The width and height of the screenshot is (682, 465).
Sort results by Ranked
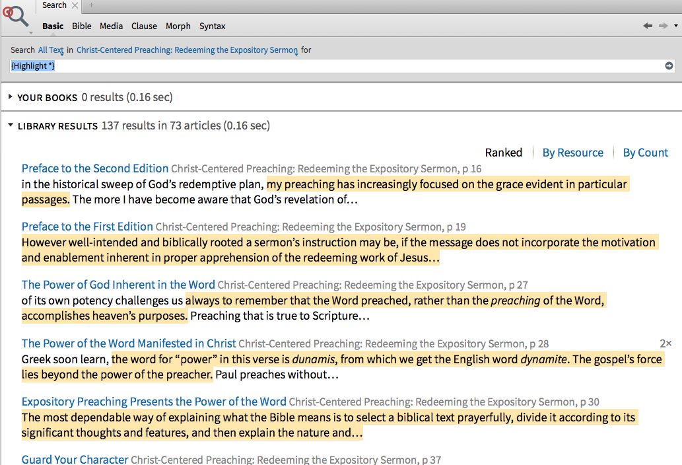[x=504, y=153]
